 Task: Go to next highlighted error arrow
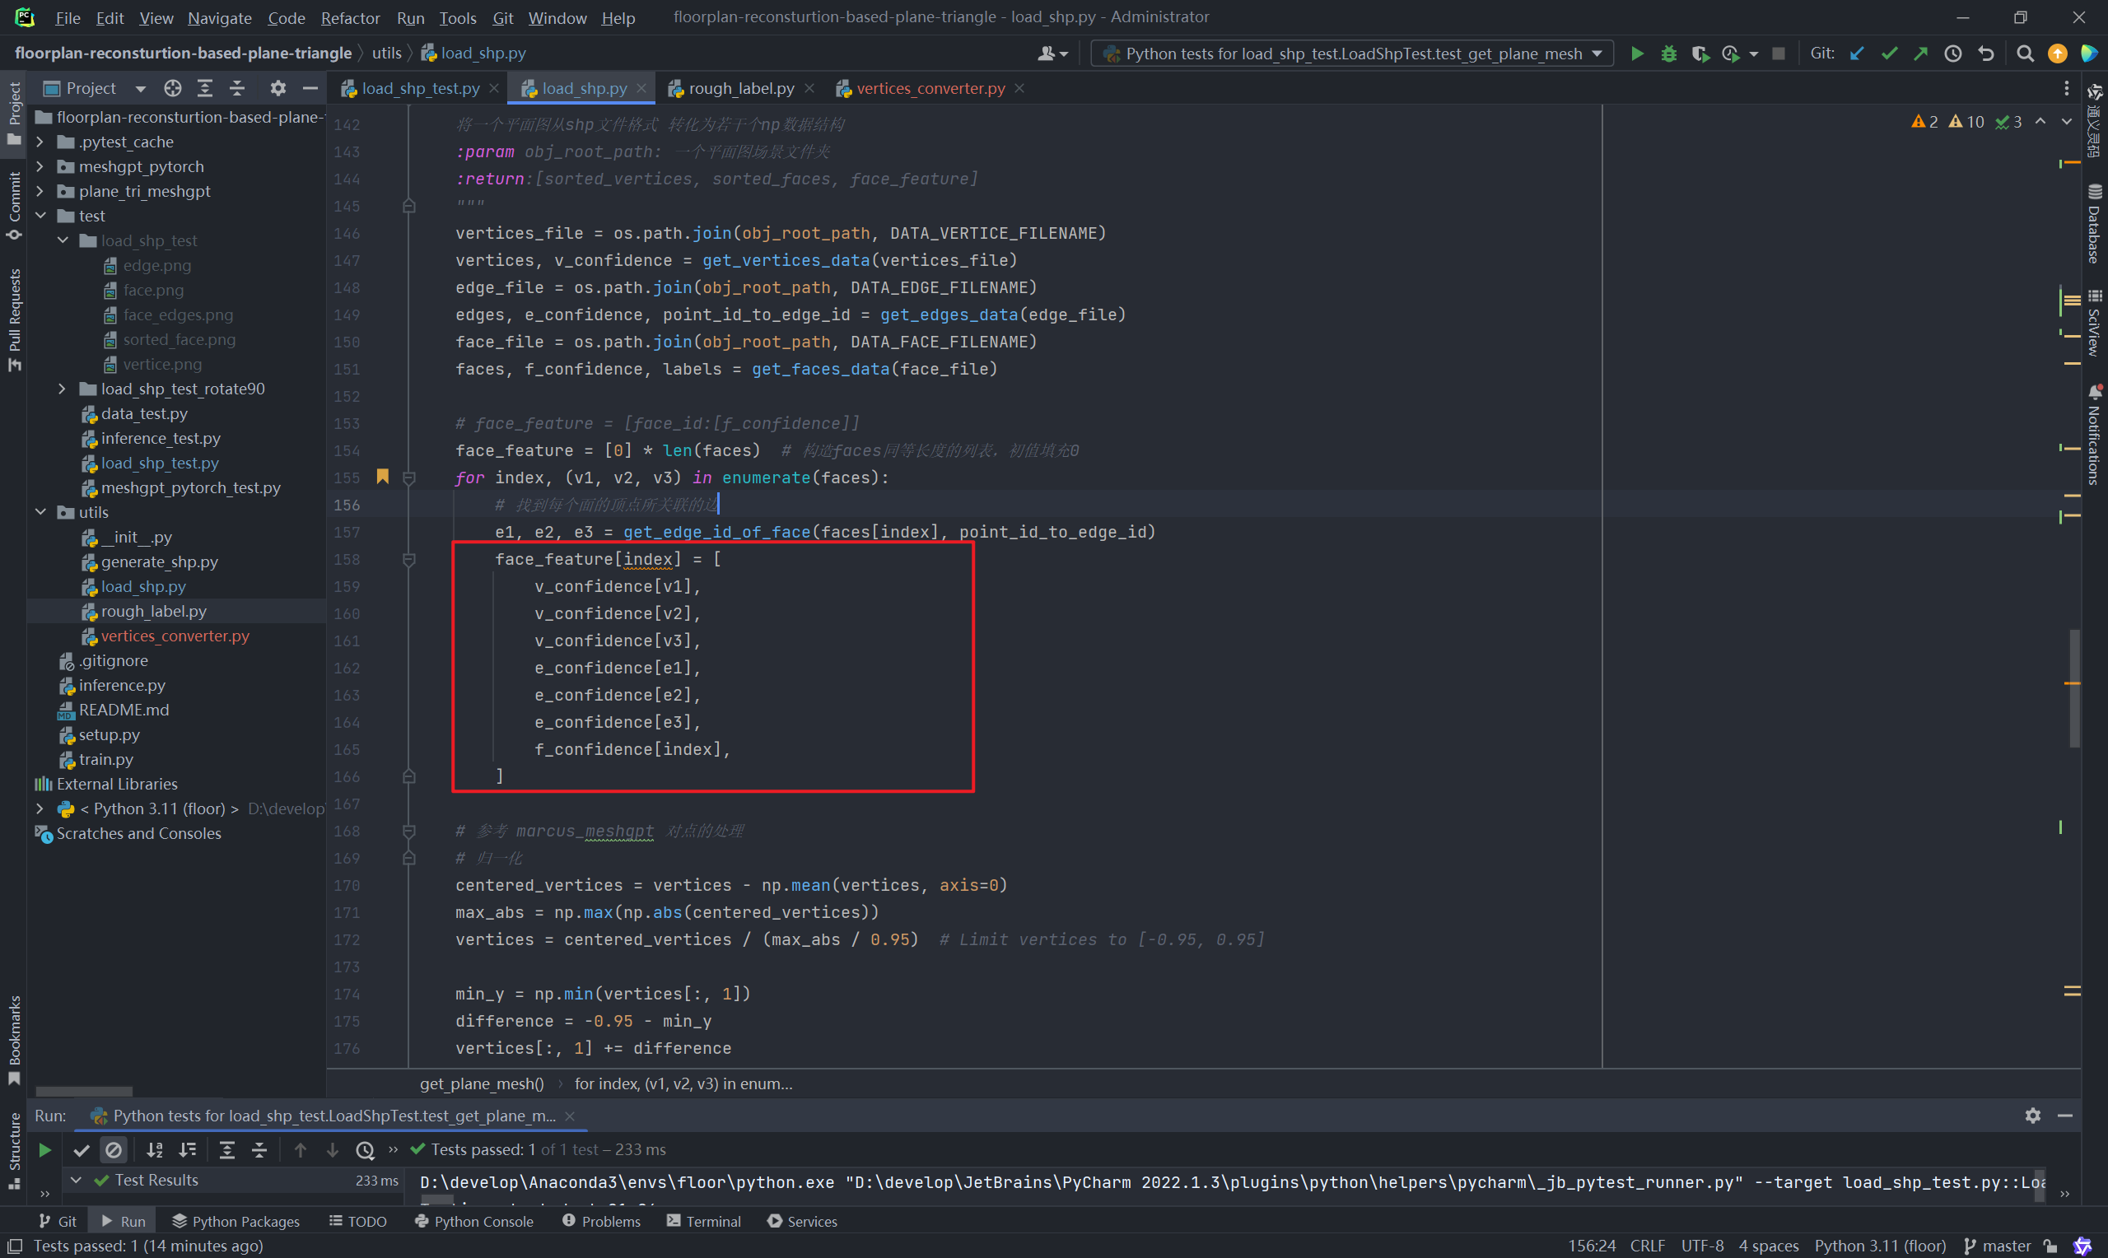point(2067,122)
